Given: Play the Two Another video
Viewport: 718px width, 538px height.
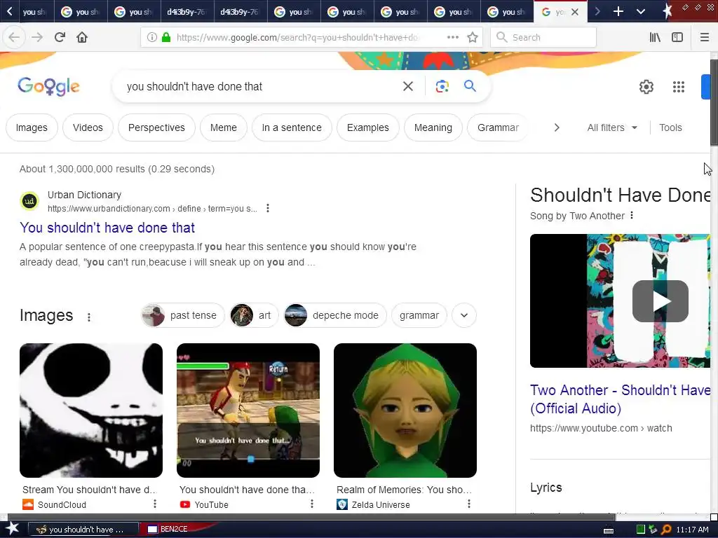Looking at the screenshot, I should [660, 301].
